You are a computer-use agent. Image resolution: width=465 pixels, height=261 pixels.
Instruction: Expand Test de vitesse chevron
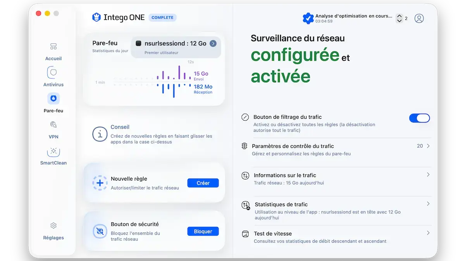click(x=428, y=233)
